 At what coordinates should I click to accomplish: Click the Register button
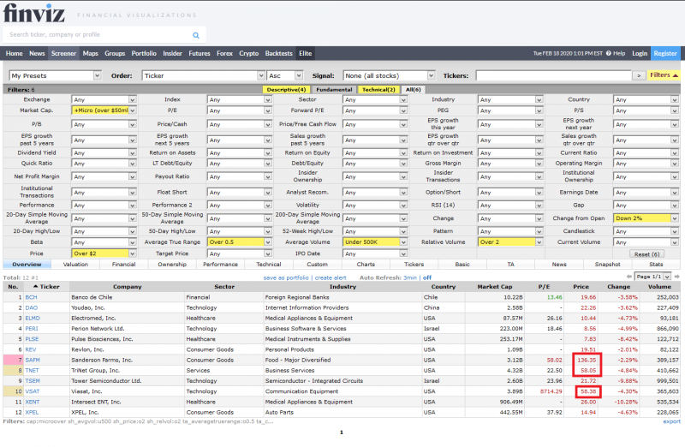pos(665,53)
